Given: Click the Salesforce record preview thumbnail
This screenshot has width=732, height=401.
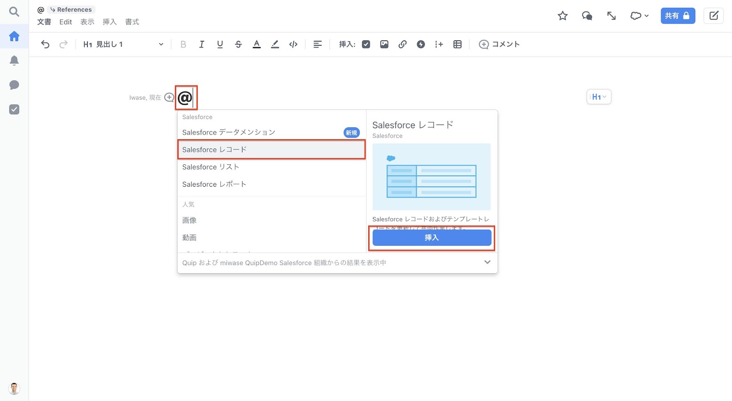Looking at the screenshot, I should pos(431,177).
